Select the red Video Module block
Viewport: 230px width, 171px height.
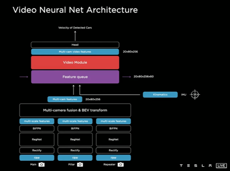(x=75, y=62)
